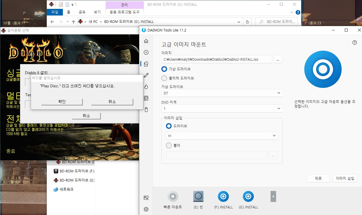362x215 pixels.
Task: Select the (E:) 빈 empty drive icon
Action: pyautogui.click(x=198, y=196)
